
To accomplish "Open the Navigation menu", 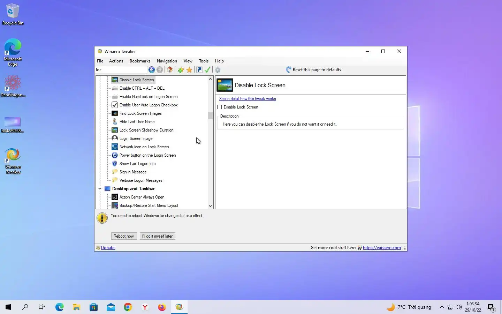I will pos(167,61).
